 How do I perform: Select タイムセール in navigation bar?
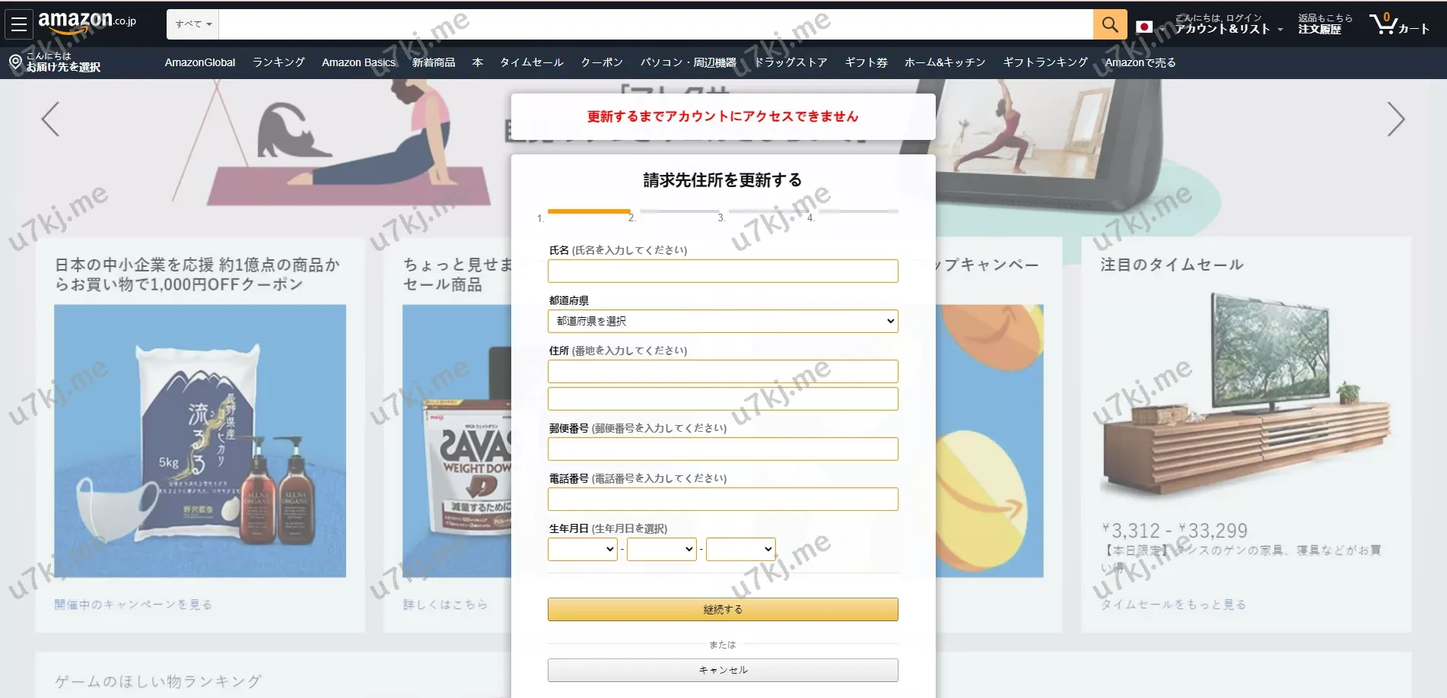[531, 62]
